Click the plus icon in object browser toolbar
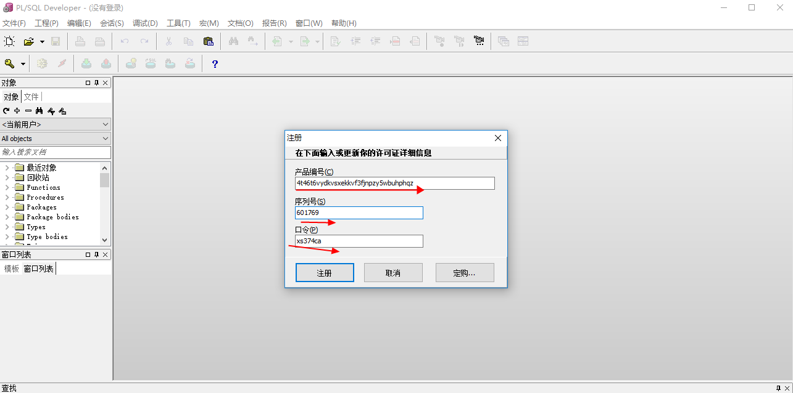The image size is (793, 393). pyautogui.click(x=17, y=111)
